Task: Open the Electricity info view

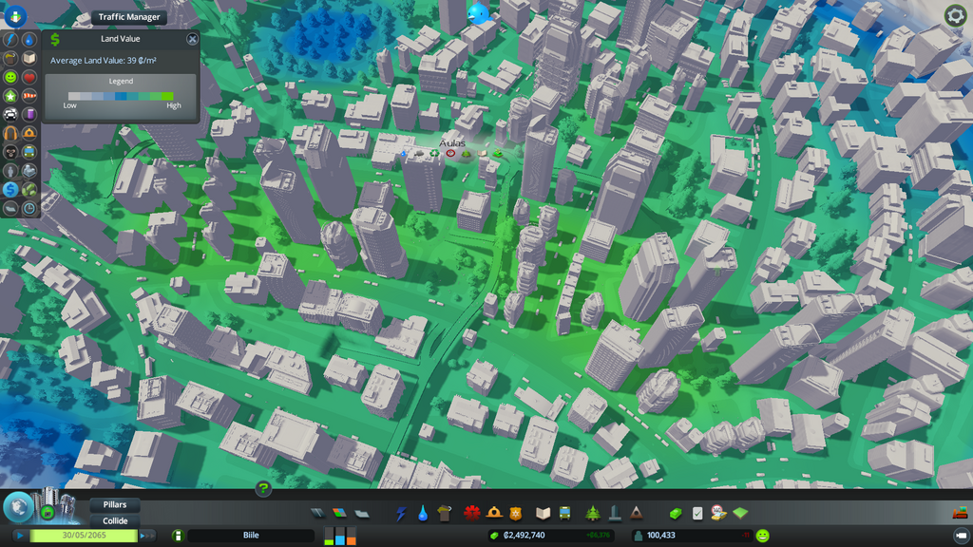Action: coord(10,40)
